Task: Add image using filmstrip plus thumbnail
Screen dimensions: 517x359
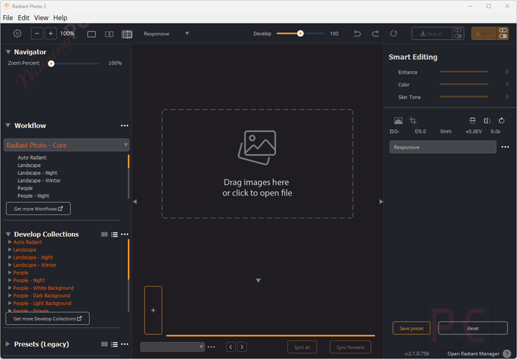Action: click(x=153, y=311)
